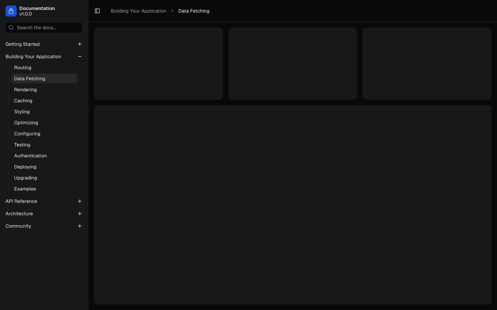
Task: Click the plus icon next to Community
Action: click(79, 226)
